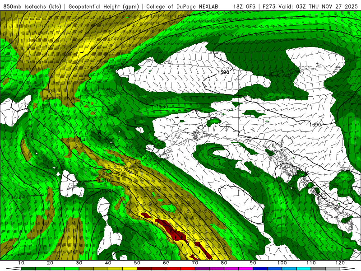
Task: Click the 1560 height contour label
Action: 162,107
